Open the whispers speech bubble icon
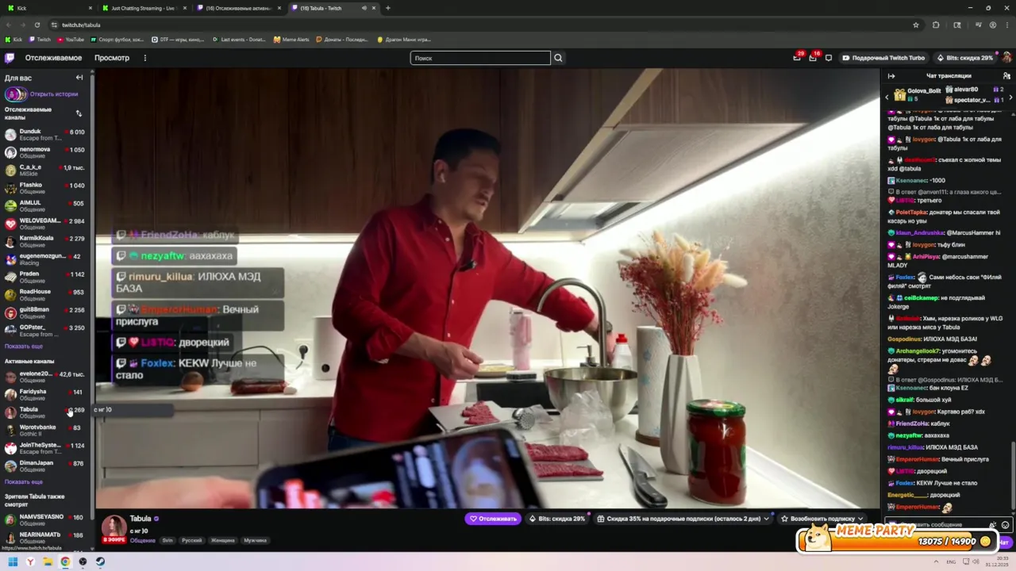The image size is (1016, 571). click(x=829, y=58)
